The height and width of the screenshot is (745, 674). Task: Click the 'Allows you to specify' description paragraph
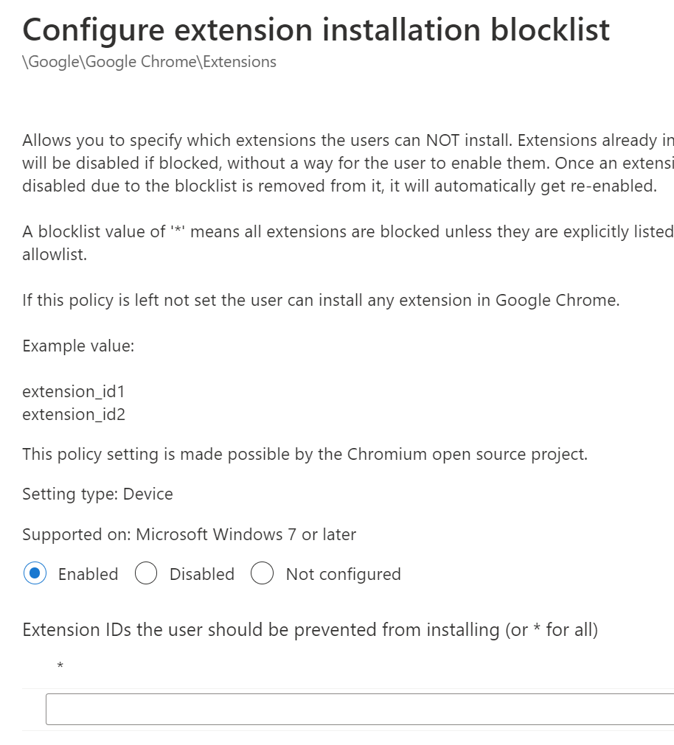click(347, 163)
